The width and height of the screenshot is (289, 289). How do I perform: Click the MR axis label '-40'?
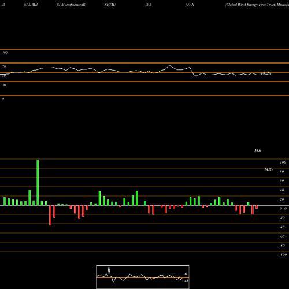282,227
